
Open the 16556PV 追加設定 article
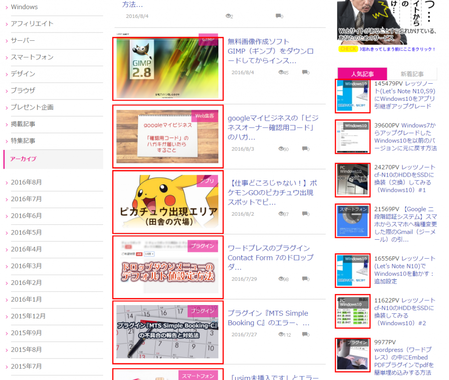[405, 270]
